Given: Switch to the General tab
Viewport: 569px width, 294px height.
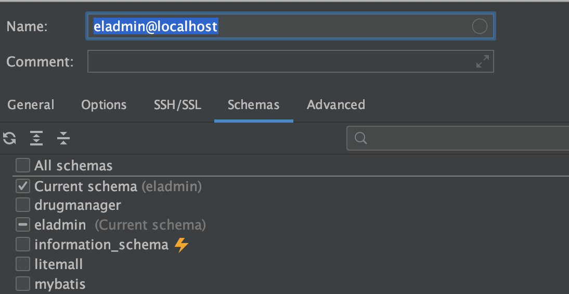Looking at the screenshot, I should point(31,105).
